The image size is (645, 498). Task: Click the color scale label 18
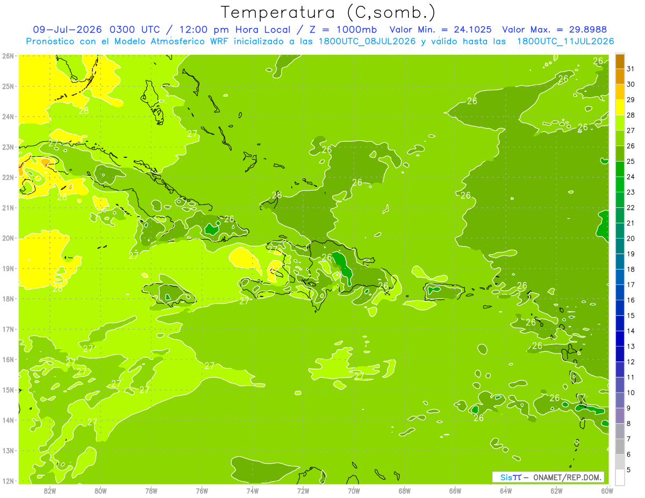(x=631, y=269)
